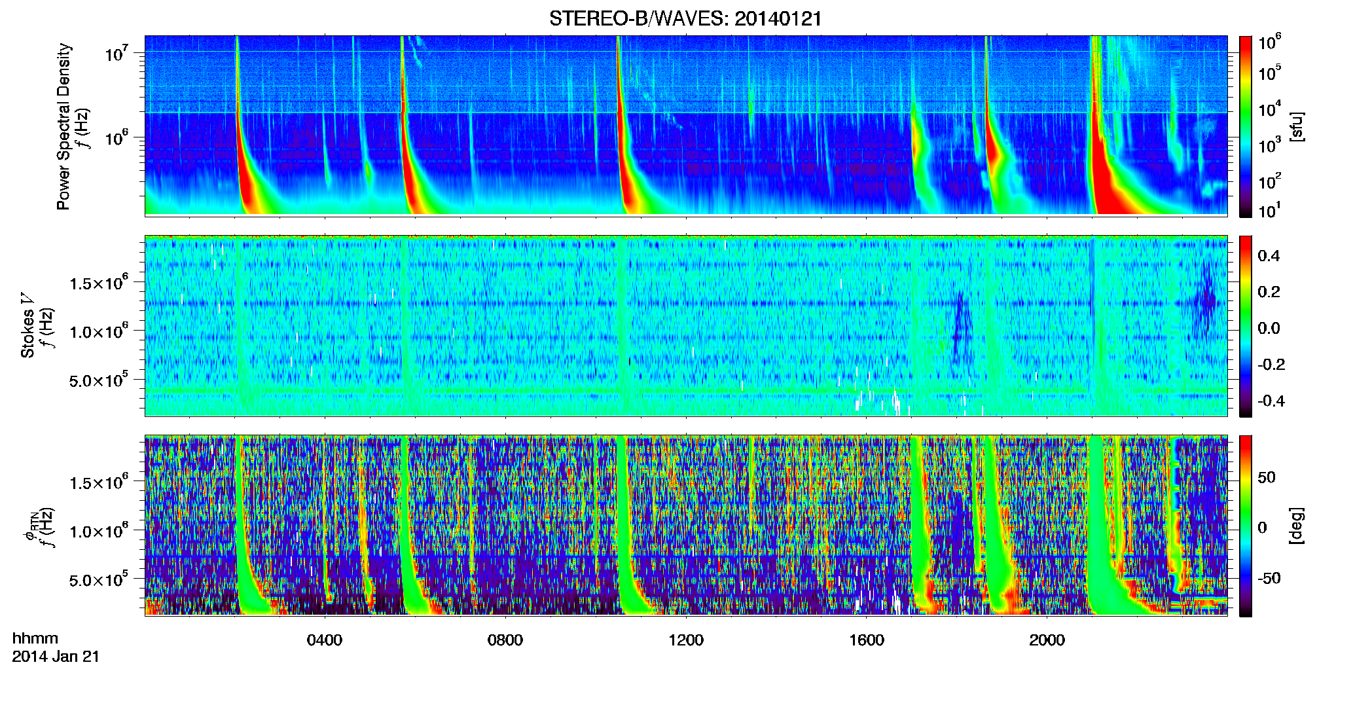Click the Power Spectral Density axis label

pos(63,126)
